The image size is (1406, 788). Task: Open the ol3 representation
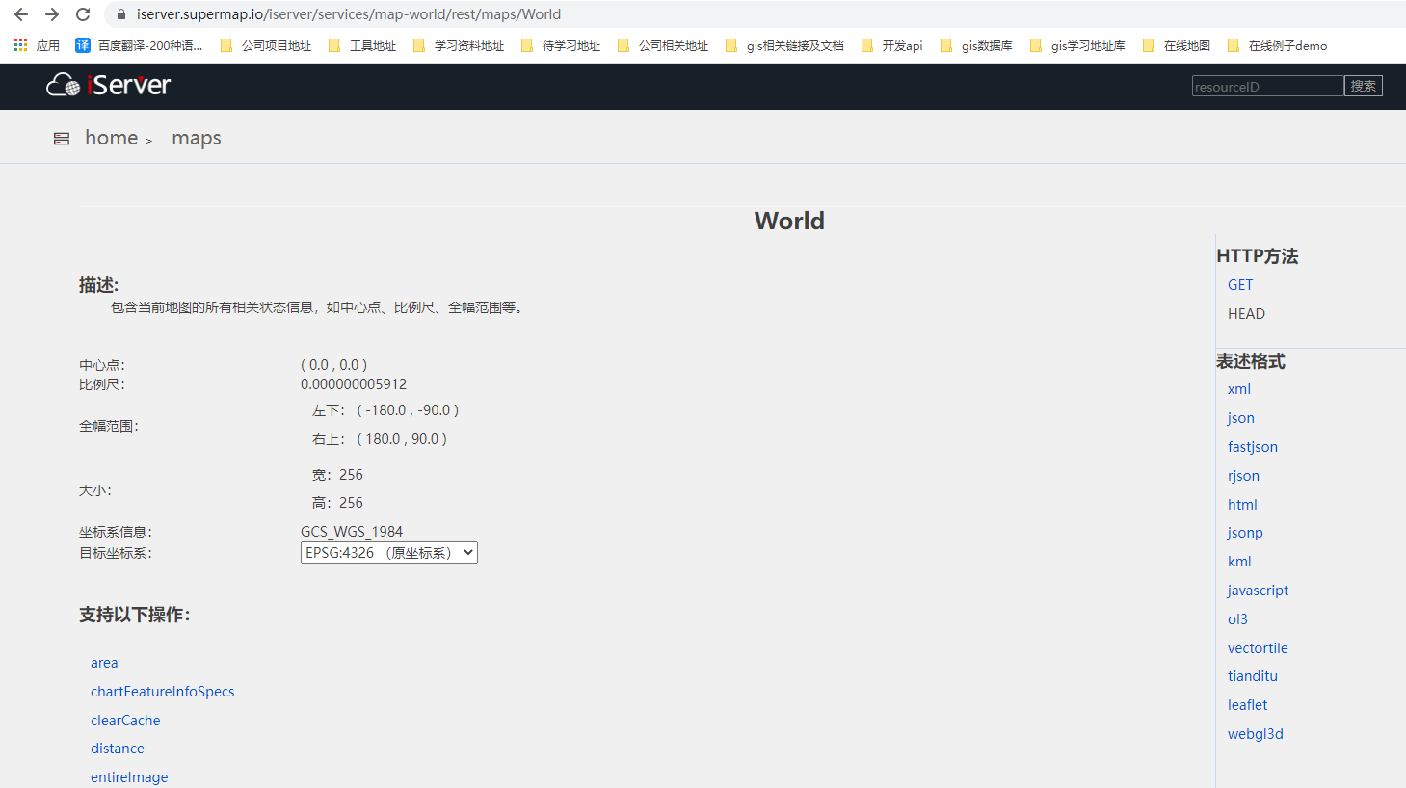(x=1237, y=619)
